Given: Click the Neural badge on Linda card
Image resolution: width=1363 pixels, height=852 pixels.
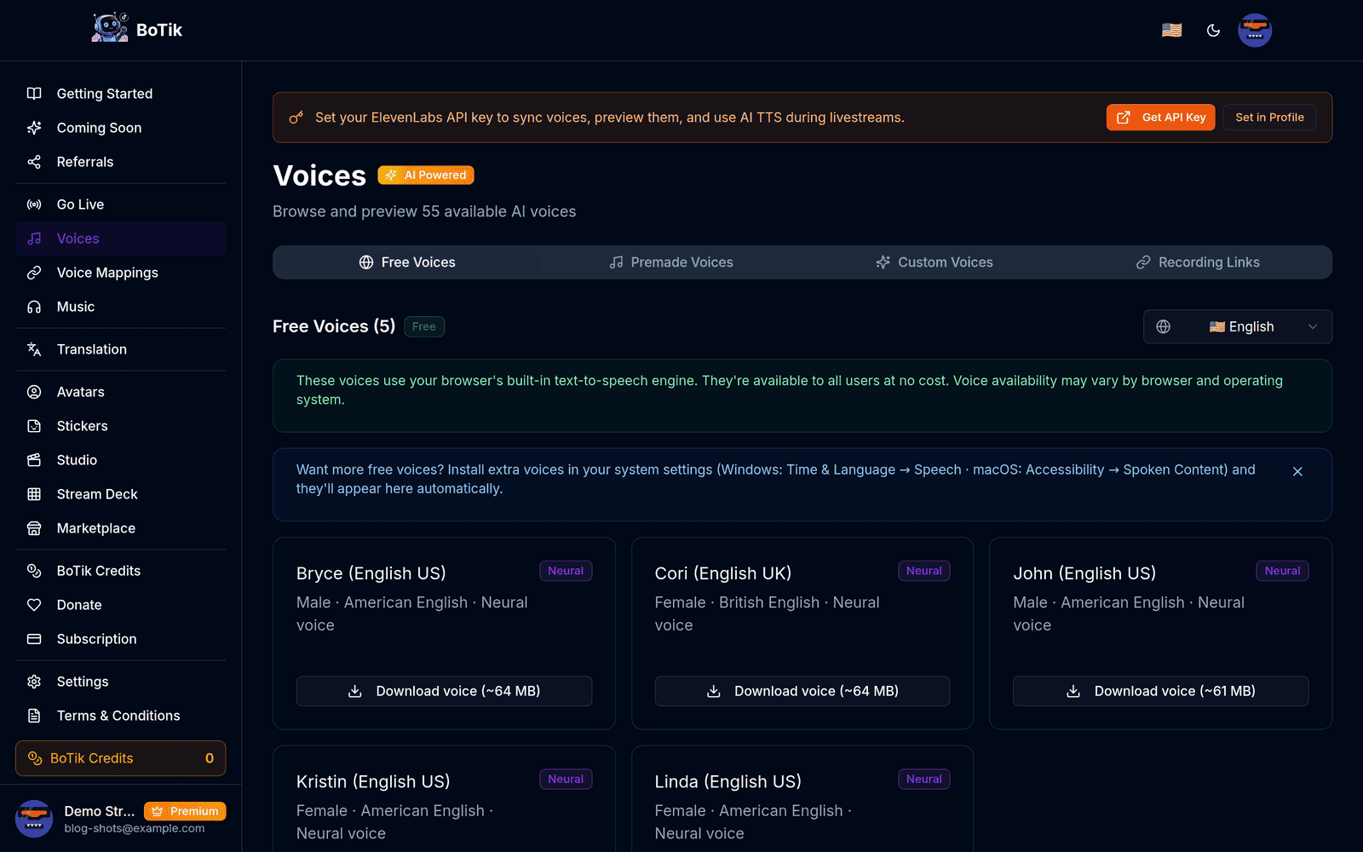Looking at the screenshot, I should click(x=924, y=780).
